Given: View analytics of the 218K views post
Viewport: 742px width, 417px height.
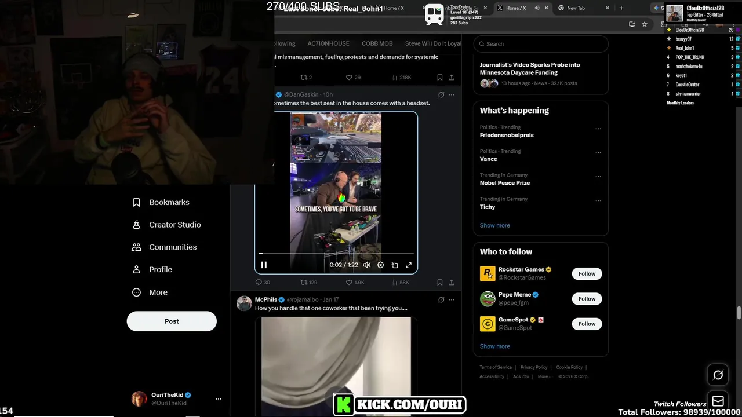Looking at the screenshot, I should 401,77.
